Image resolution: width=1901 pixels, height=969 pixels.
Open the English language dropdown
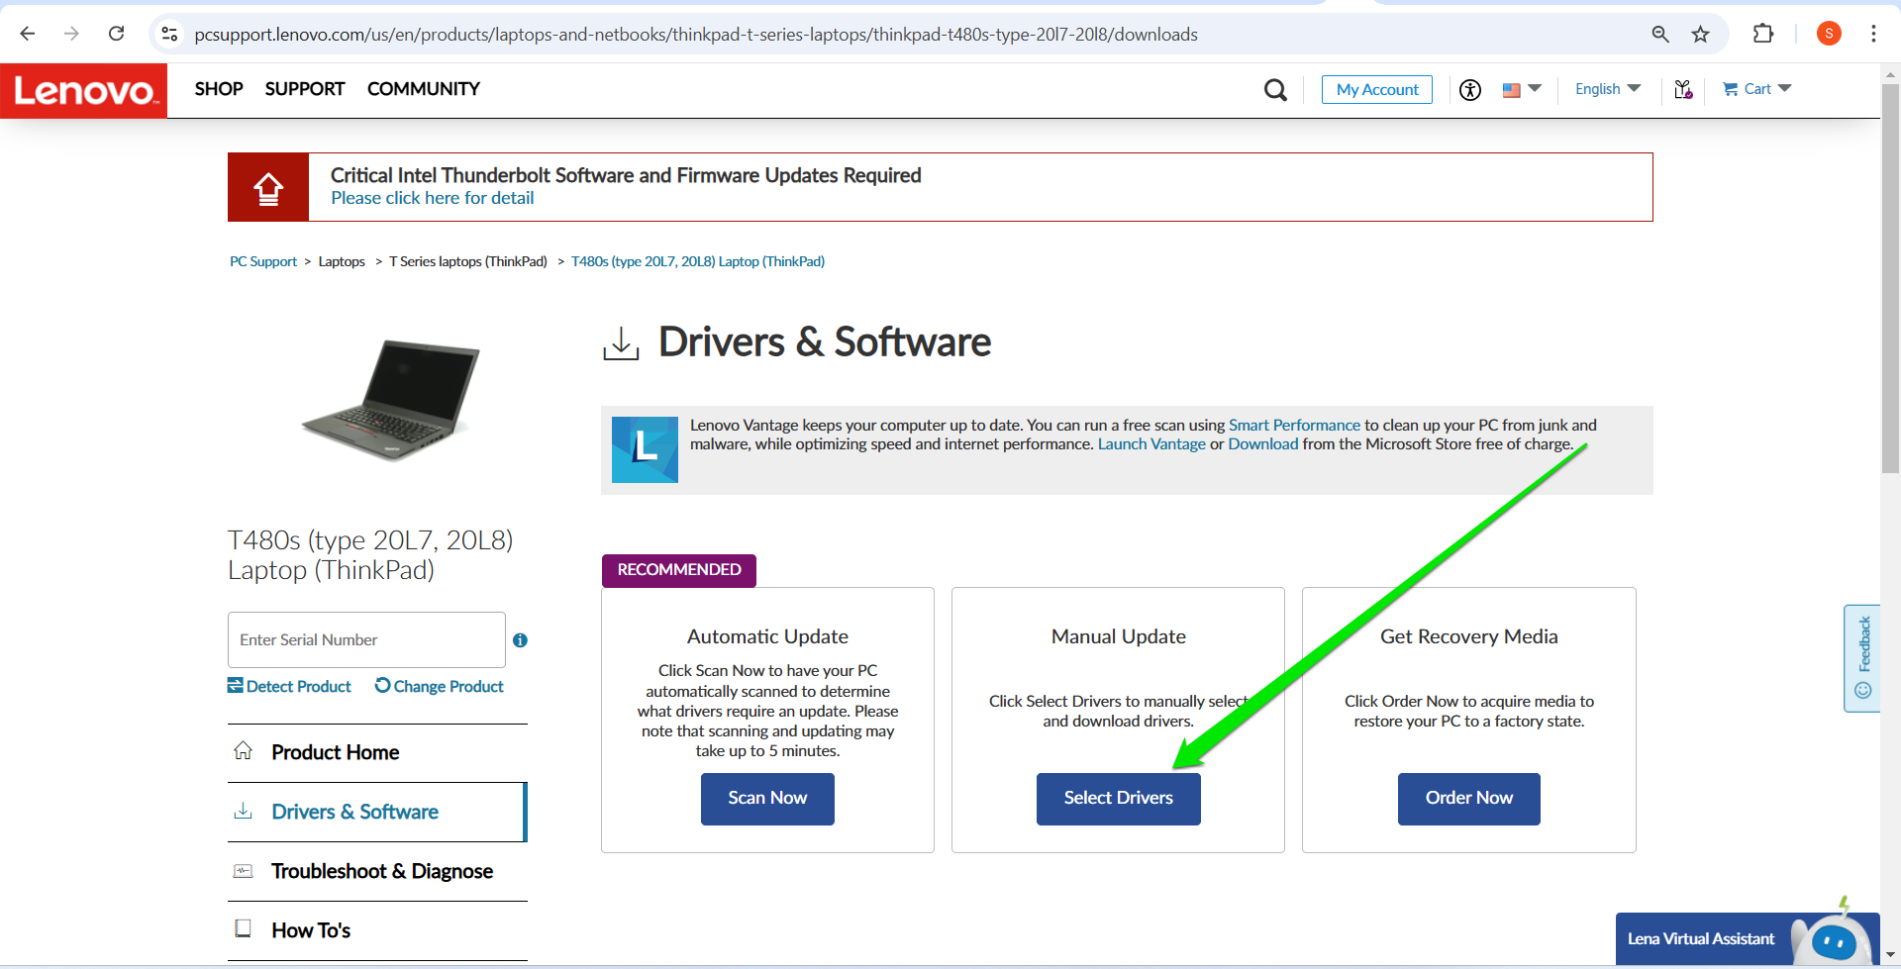click(x=1608, y=89)
